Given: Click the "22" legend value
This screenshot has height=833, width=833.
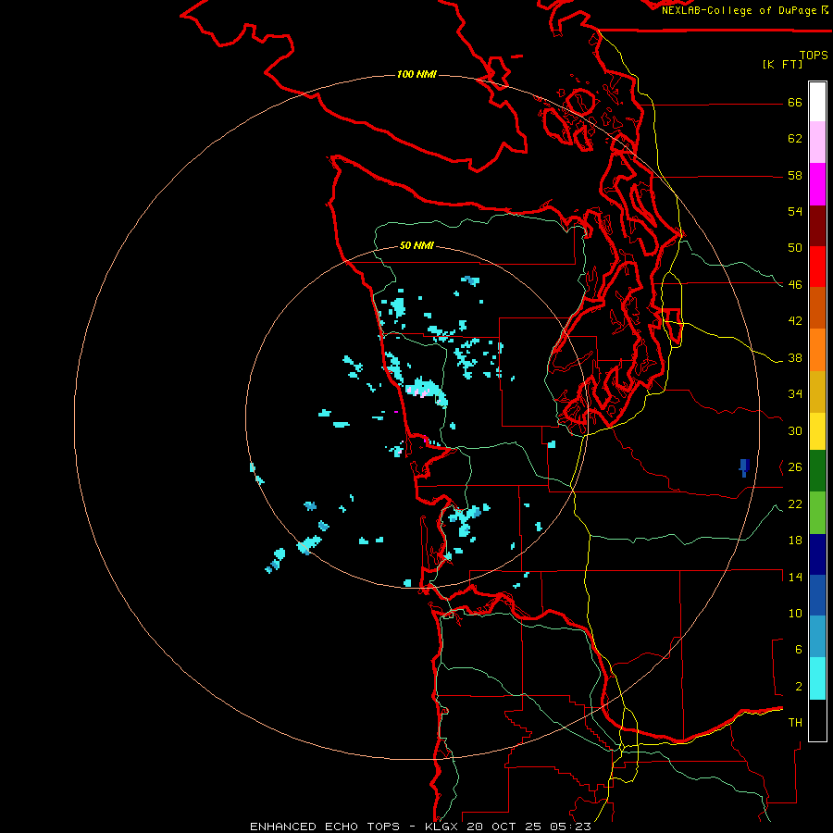Looking at the screenshot, I should pyautogui.click(x=795, y=504).
